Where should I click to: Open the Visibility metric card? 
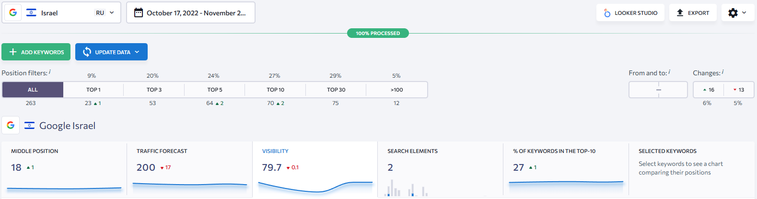[314, 169]
